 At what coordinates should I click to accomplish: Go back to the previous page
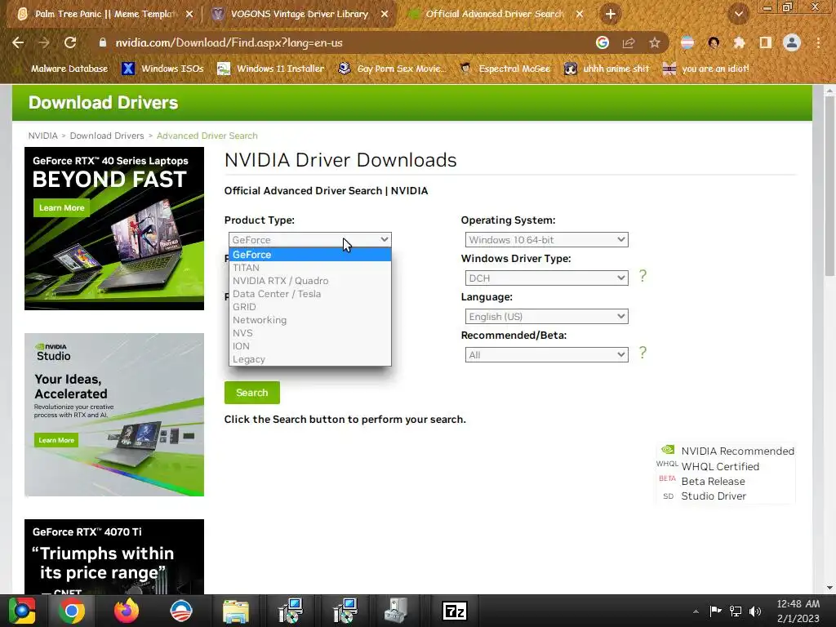18,42
